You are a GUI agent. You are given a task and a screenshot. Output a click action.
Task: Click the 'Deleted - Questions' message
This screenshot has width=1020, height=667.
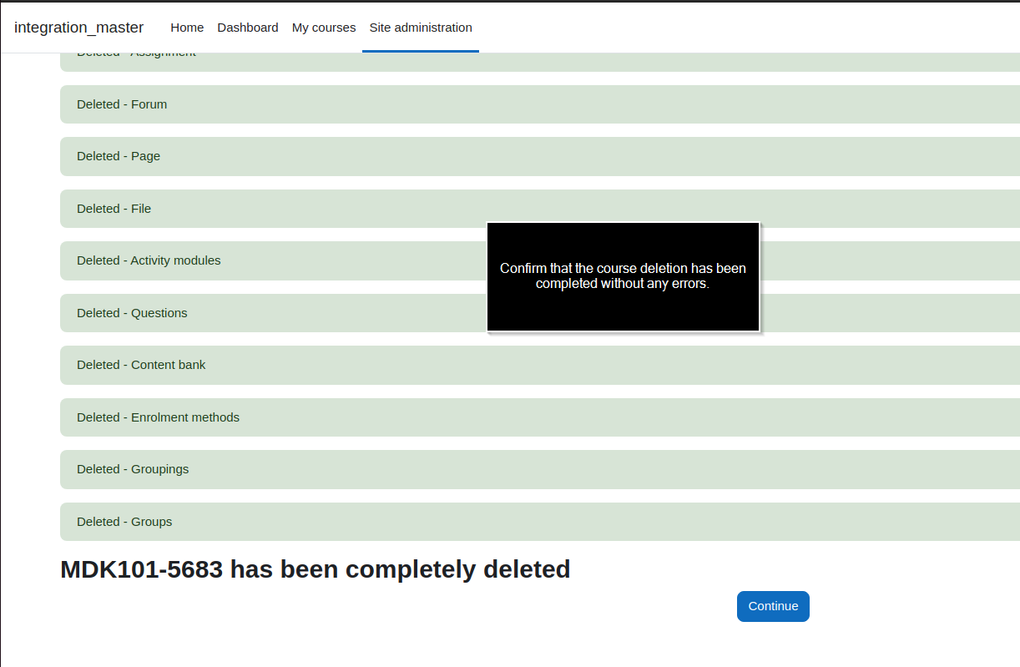point(540,313)
